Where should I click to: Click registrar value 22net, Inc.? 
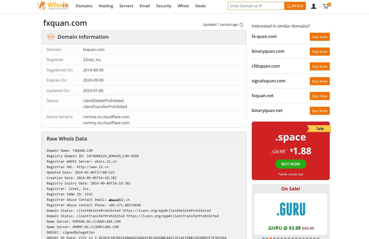pos(92,60)
